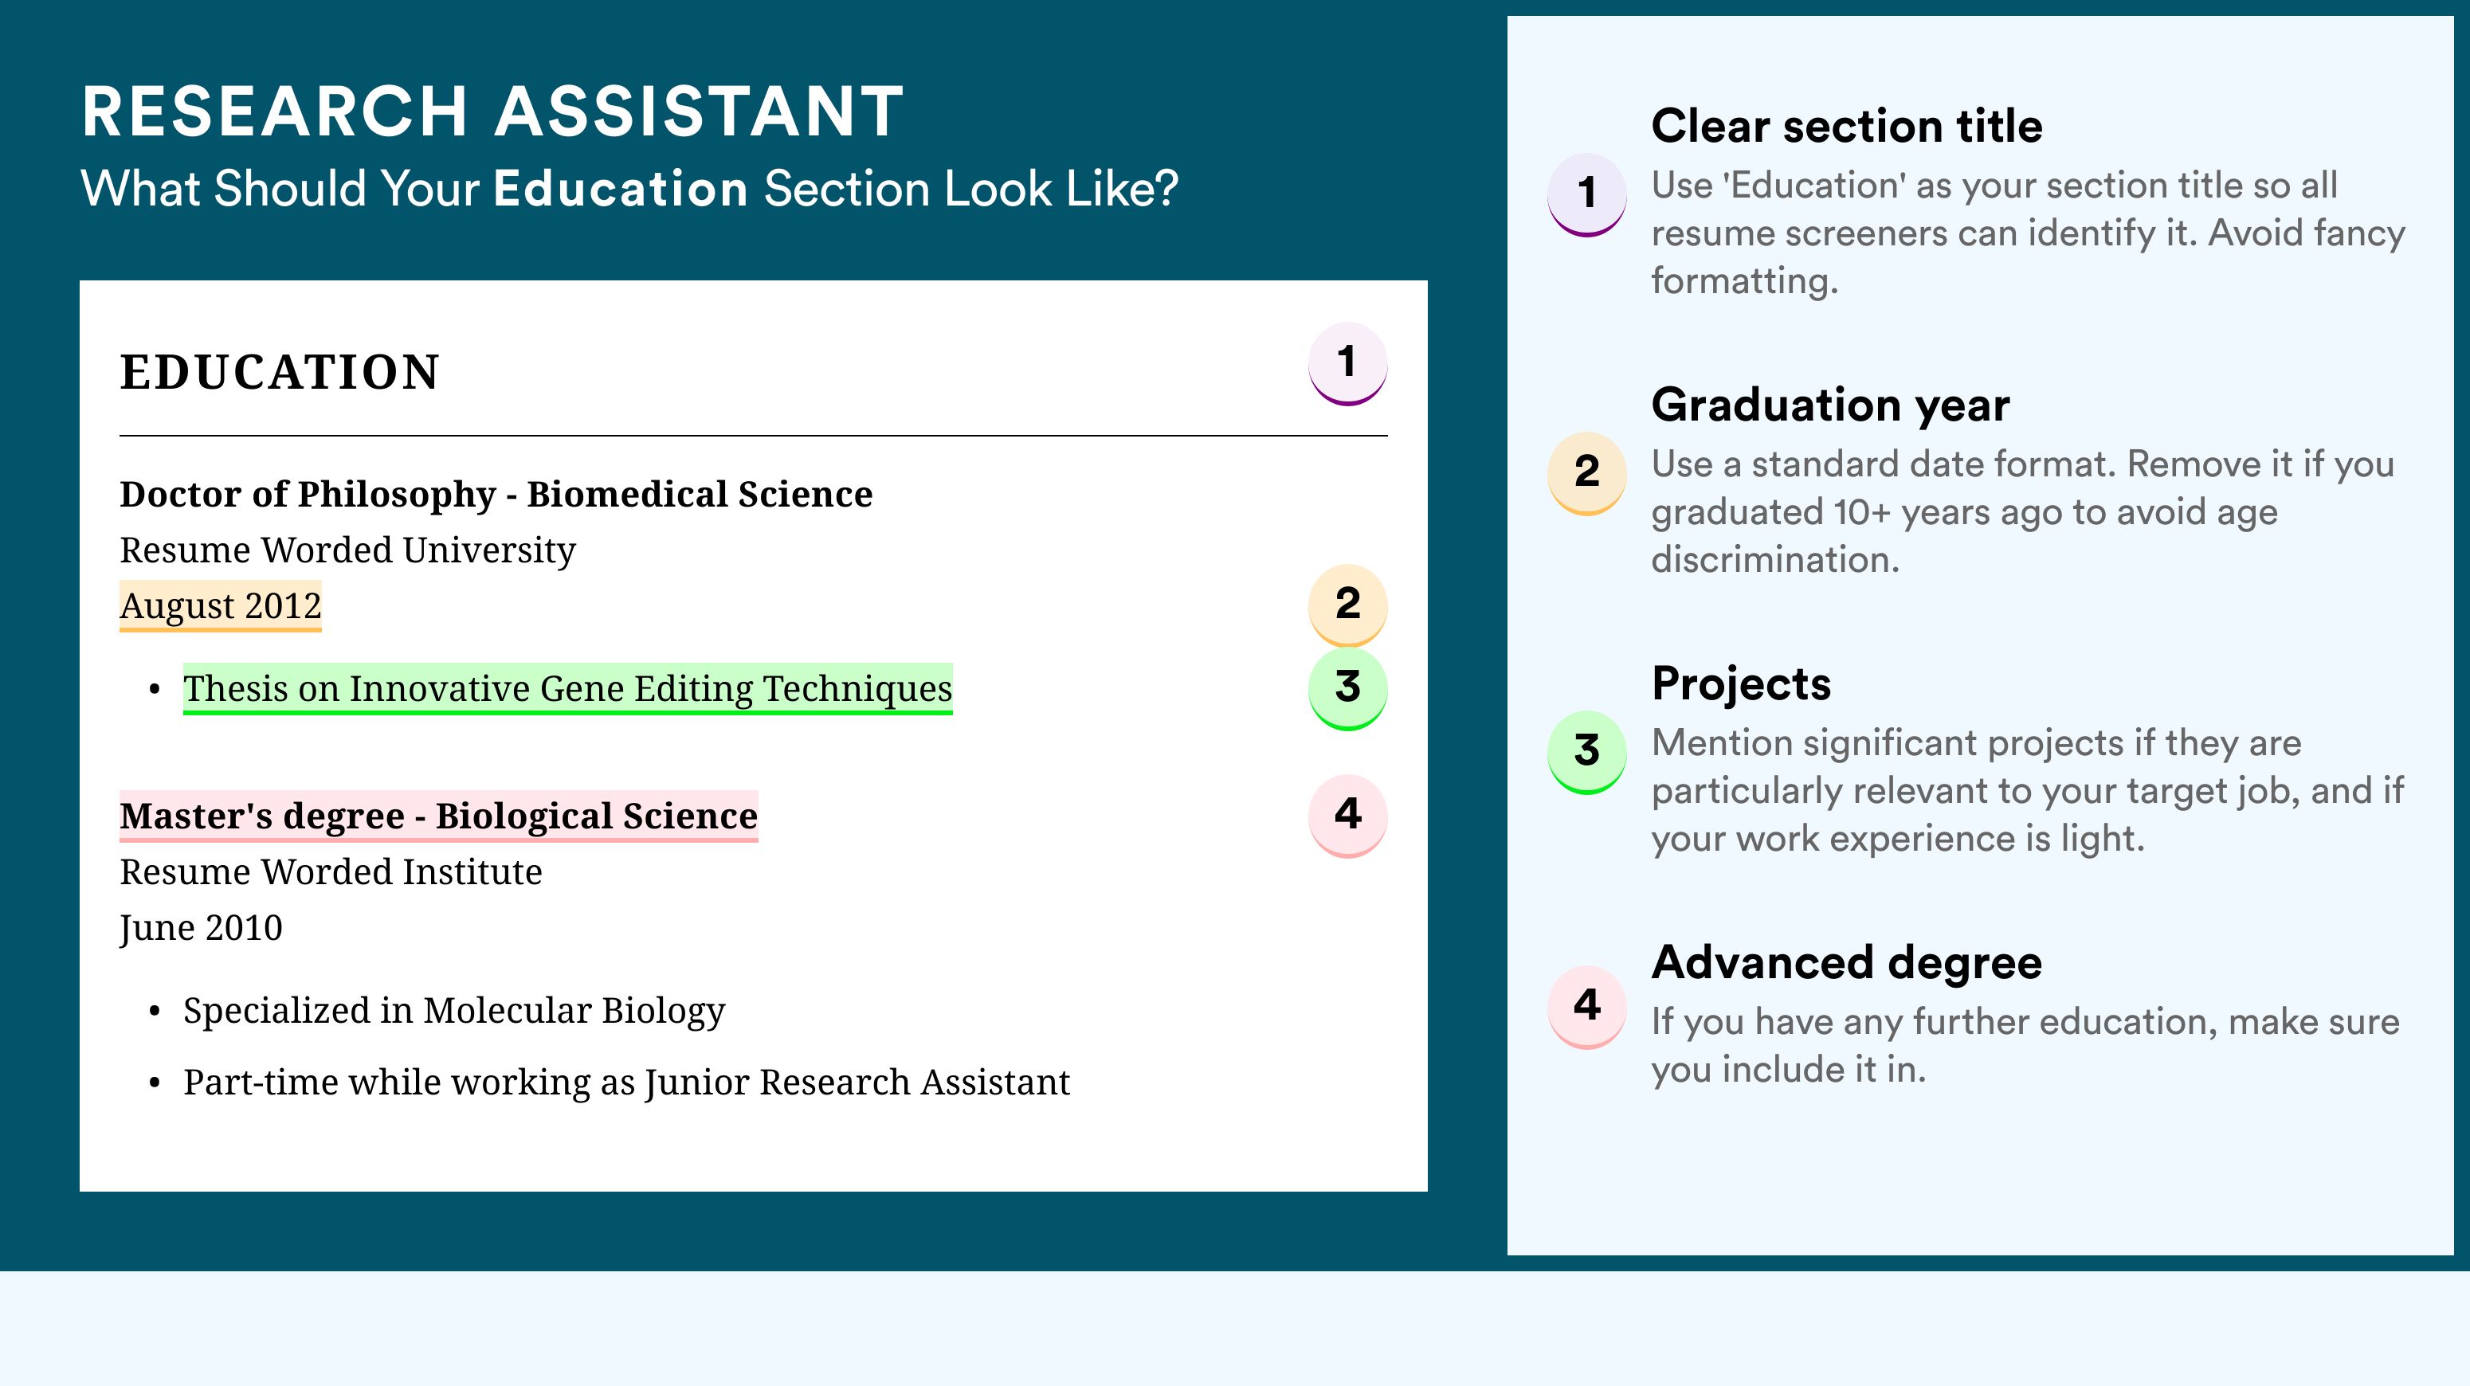Click orange badge 2 beside 'Graduation year' tip
2470x1386 pixels.
tap(1587, 473)
